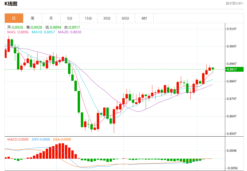
Task: Click the 0.9147 price axis label
Action: (232, 29)
